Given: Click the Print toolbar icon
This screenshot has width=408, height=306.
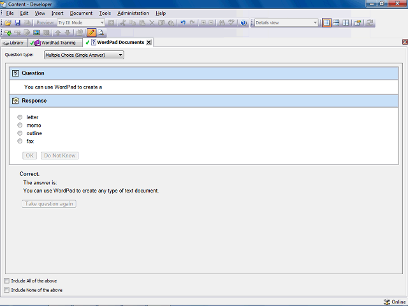Looking at the screenshot, I should [27, 23].
